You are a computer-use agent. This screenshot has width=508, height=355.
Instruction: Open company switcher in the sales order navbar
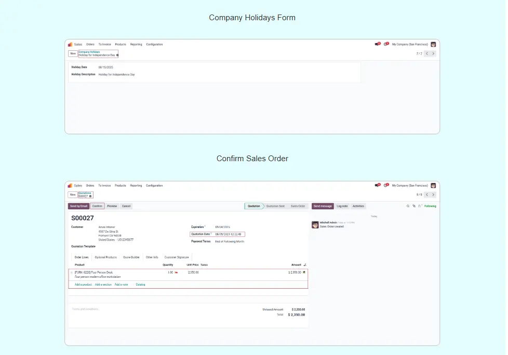click(x=410, y=186)
